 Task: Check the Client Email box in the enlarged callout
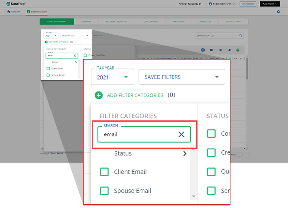pyautogui.click(x=104, y=172)
